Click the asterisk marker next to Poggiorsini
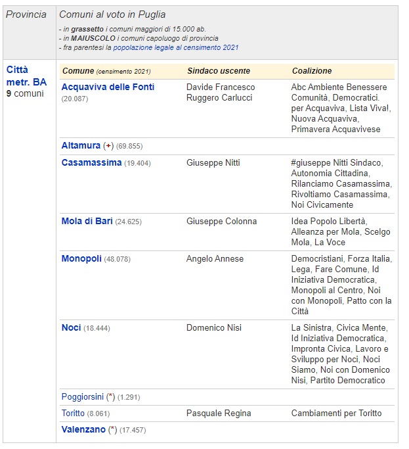Screen dimensions: 409x449 pos(111,397)
